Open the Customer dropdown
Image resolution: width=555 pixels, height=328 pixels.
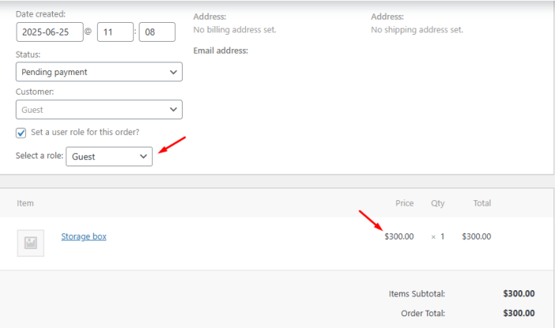point(99,110)
